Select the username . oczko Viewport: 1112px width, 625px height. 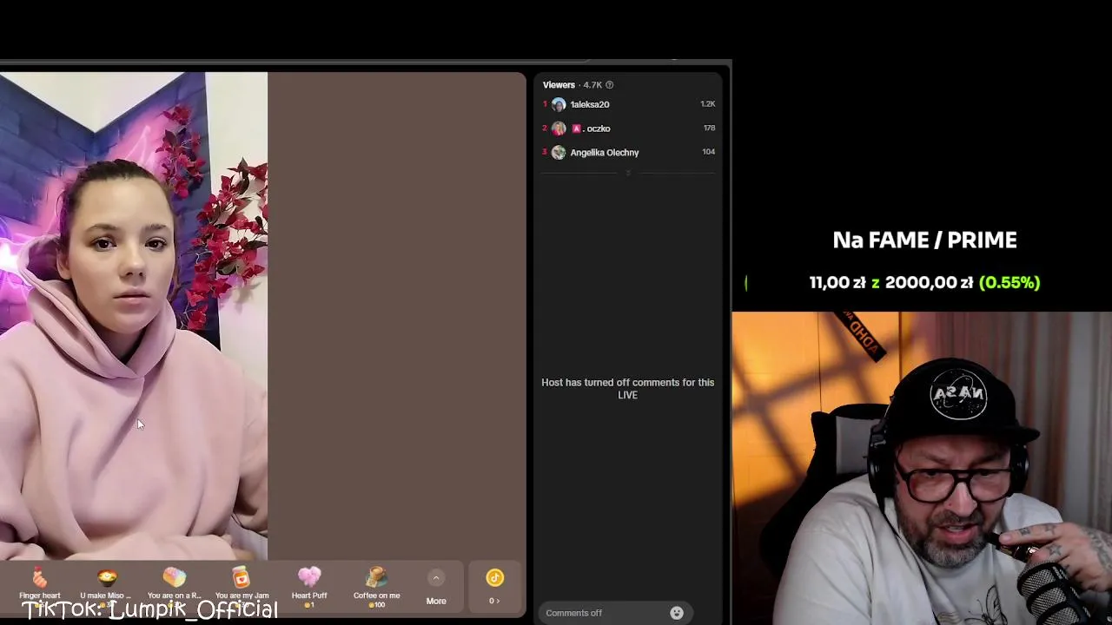coord(596,128)
